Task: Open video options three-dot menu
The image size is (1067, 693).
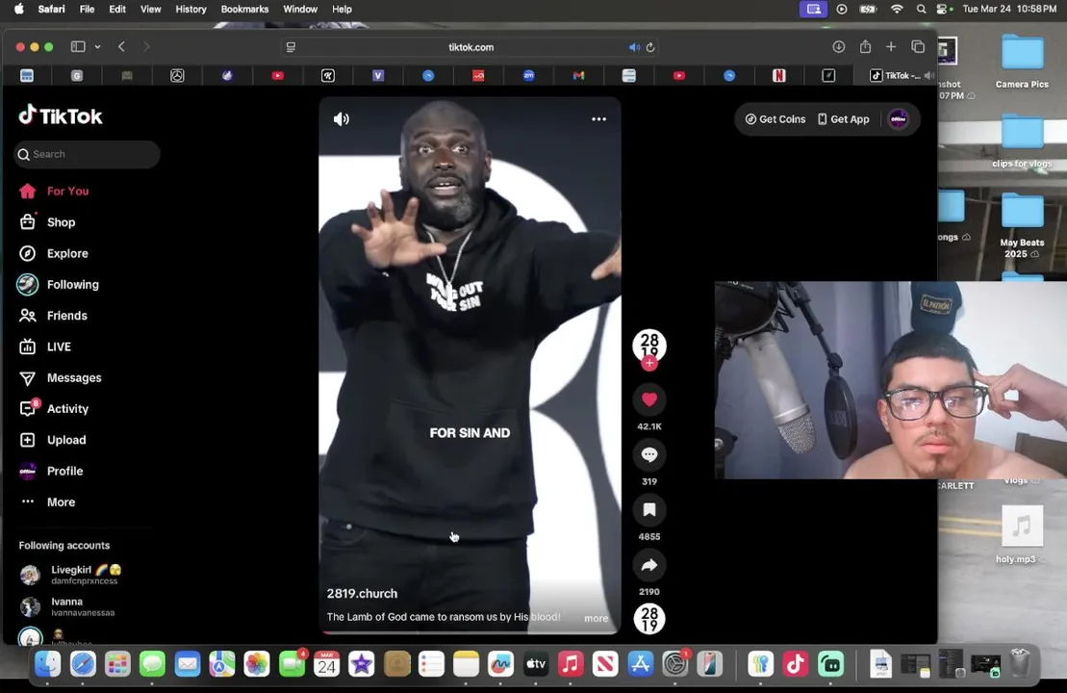Action: click(x=598, y=119)
